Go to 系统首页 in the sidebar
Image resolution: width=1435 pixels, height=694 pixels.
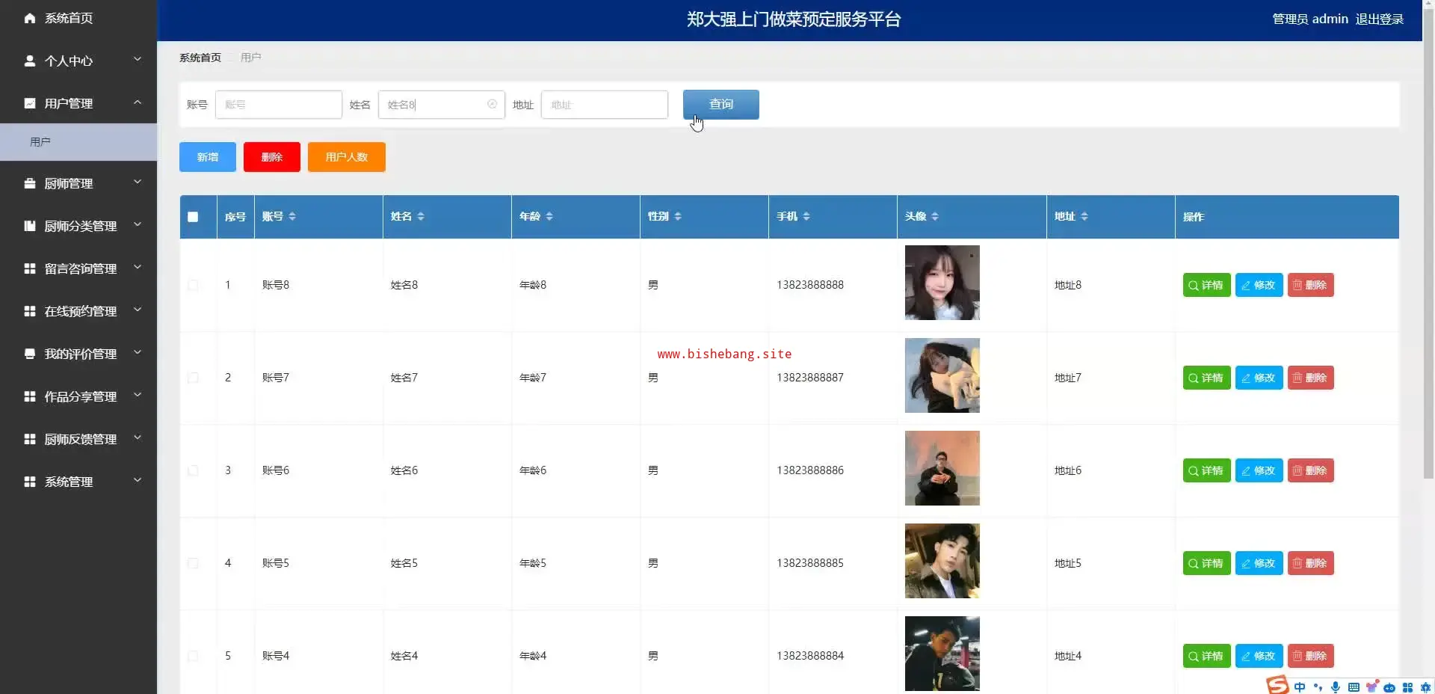click(x=78, y=18)
